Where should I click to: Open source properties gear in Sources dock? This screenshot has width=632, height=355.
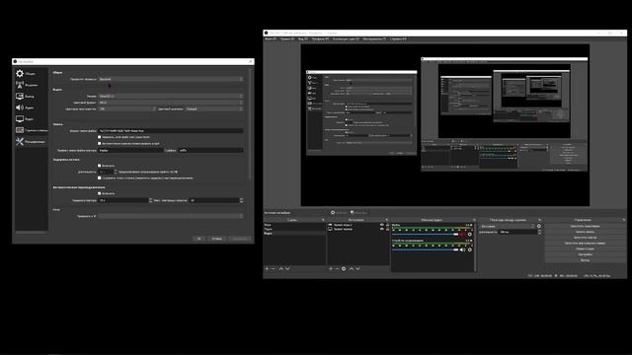pos(344,268)
